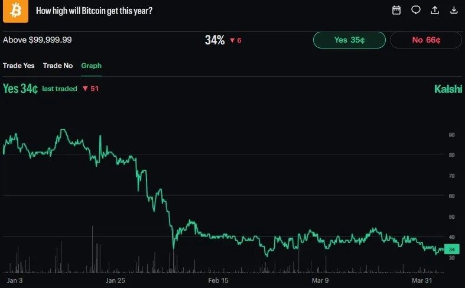465x288 pixels.
Task: Click the red down arrow beside 34%
Action: 232,40
